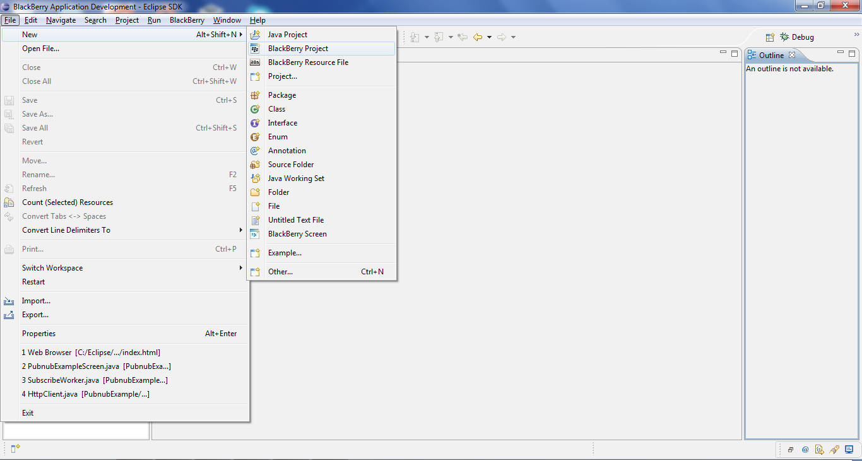The image size is (862, 461).
Task: Open the BlackBerry menu
Action: pyautogui.click(x=187, y=20)
